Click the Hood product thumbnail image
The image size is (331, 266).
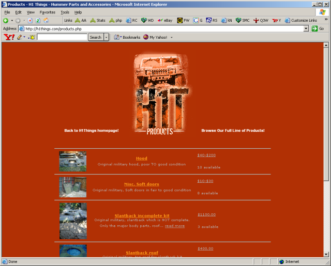[x=72, y=161]
